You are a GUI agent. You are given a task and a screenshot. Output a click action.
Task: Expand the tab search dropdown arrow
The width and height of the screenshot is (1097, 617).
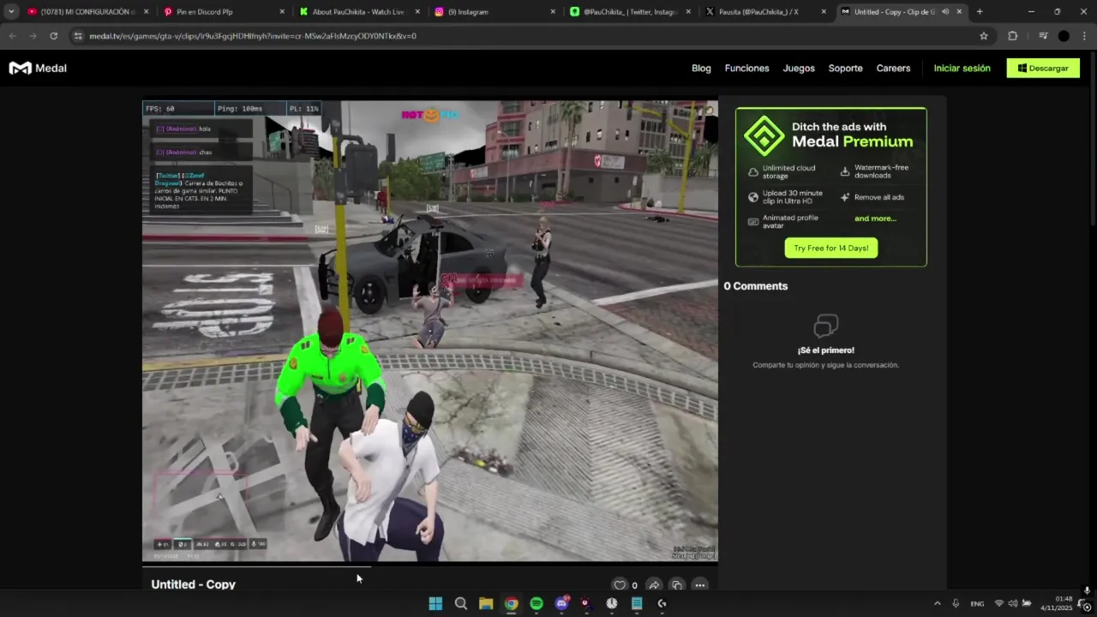pyautogui.click(x=11, y=12)
